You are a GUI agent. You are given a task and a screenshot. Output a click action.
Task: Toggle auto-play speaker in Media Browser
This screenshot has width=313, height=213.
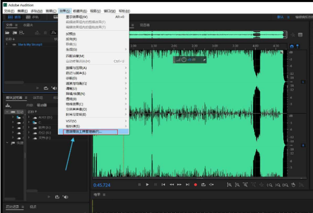coord(65,197)
